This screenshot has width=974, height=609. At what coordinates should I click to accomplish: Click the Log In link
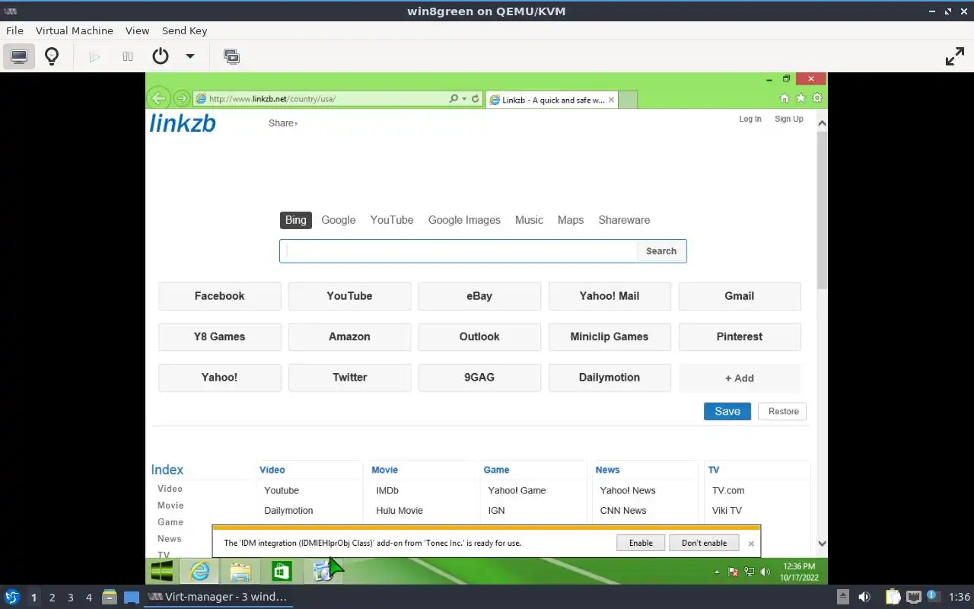(x=750, y=119)
